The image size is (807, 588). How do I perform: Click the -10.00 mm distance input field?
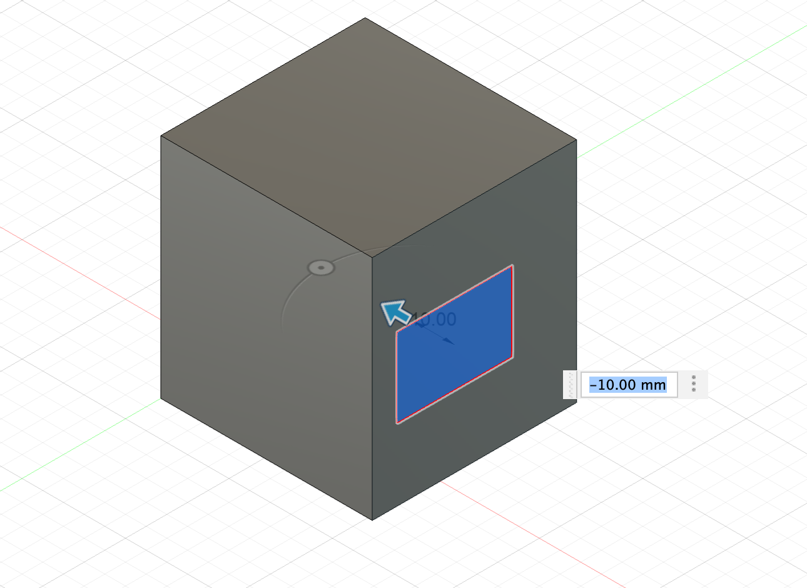(x=629, y=385)
